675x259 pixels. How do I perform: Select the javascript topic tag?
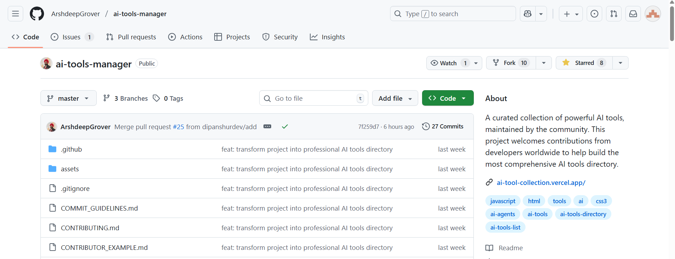point(503,201)
